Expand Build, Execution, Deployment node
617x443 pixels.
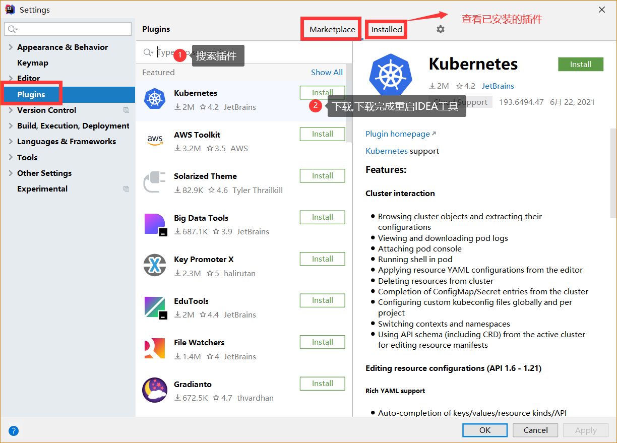click(11, 125)
